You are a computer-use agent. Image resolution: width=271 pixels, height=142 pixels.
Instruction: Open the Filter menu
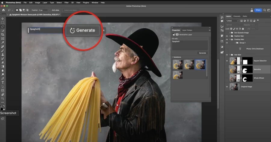(x=66, y=2)
